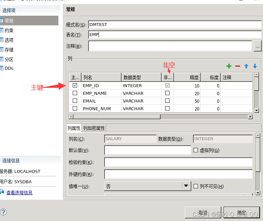The width and height of the screenshot is (263, 221).
Task: Enable the 虚拟列(G) checkbox
Action: 196,150
